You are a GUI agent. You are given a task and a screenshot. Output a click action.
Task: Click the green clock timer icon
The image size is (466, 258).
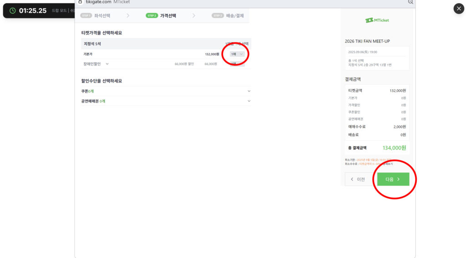[x=12, y=10]
